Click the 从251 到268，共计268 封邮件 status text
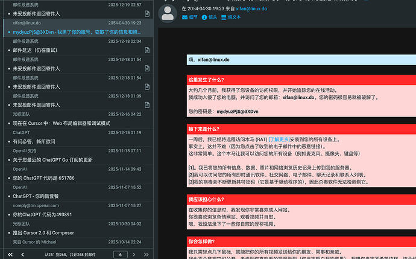Viewport: 416px width, 259px height. tap(70, 255)
